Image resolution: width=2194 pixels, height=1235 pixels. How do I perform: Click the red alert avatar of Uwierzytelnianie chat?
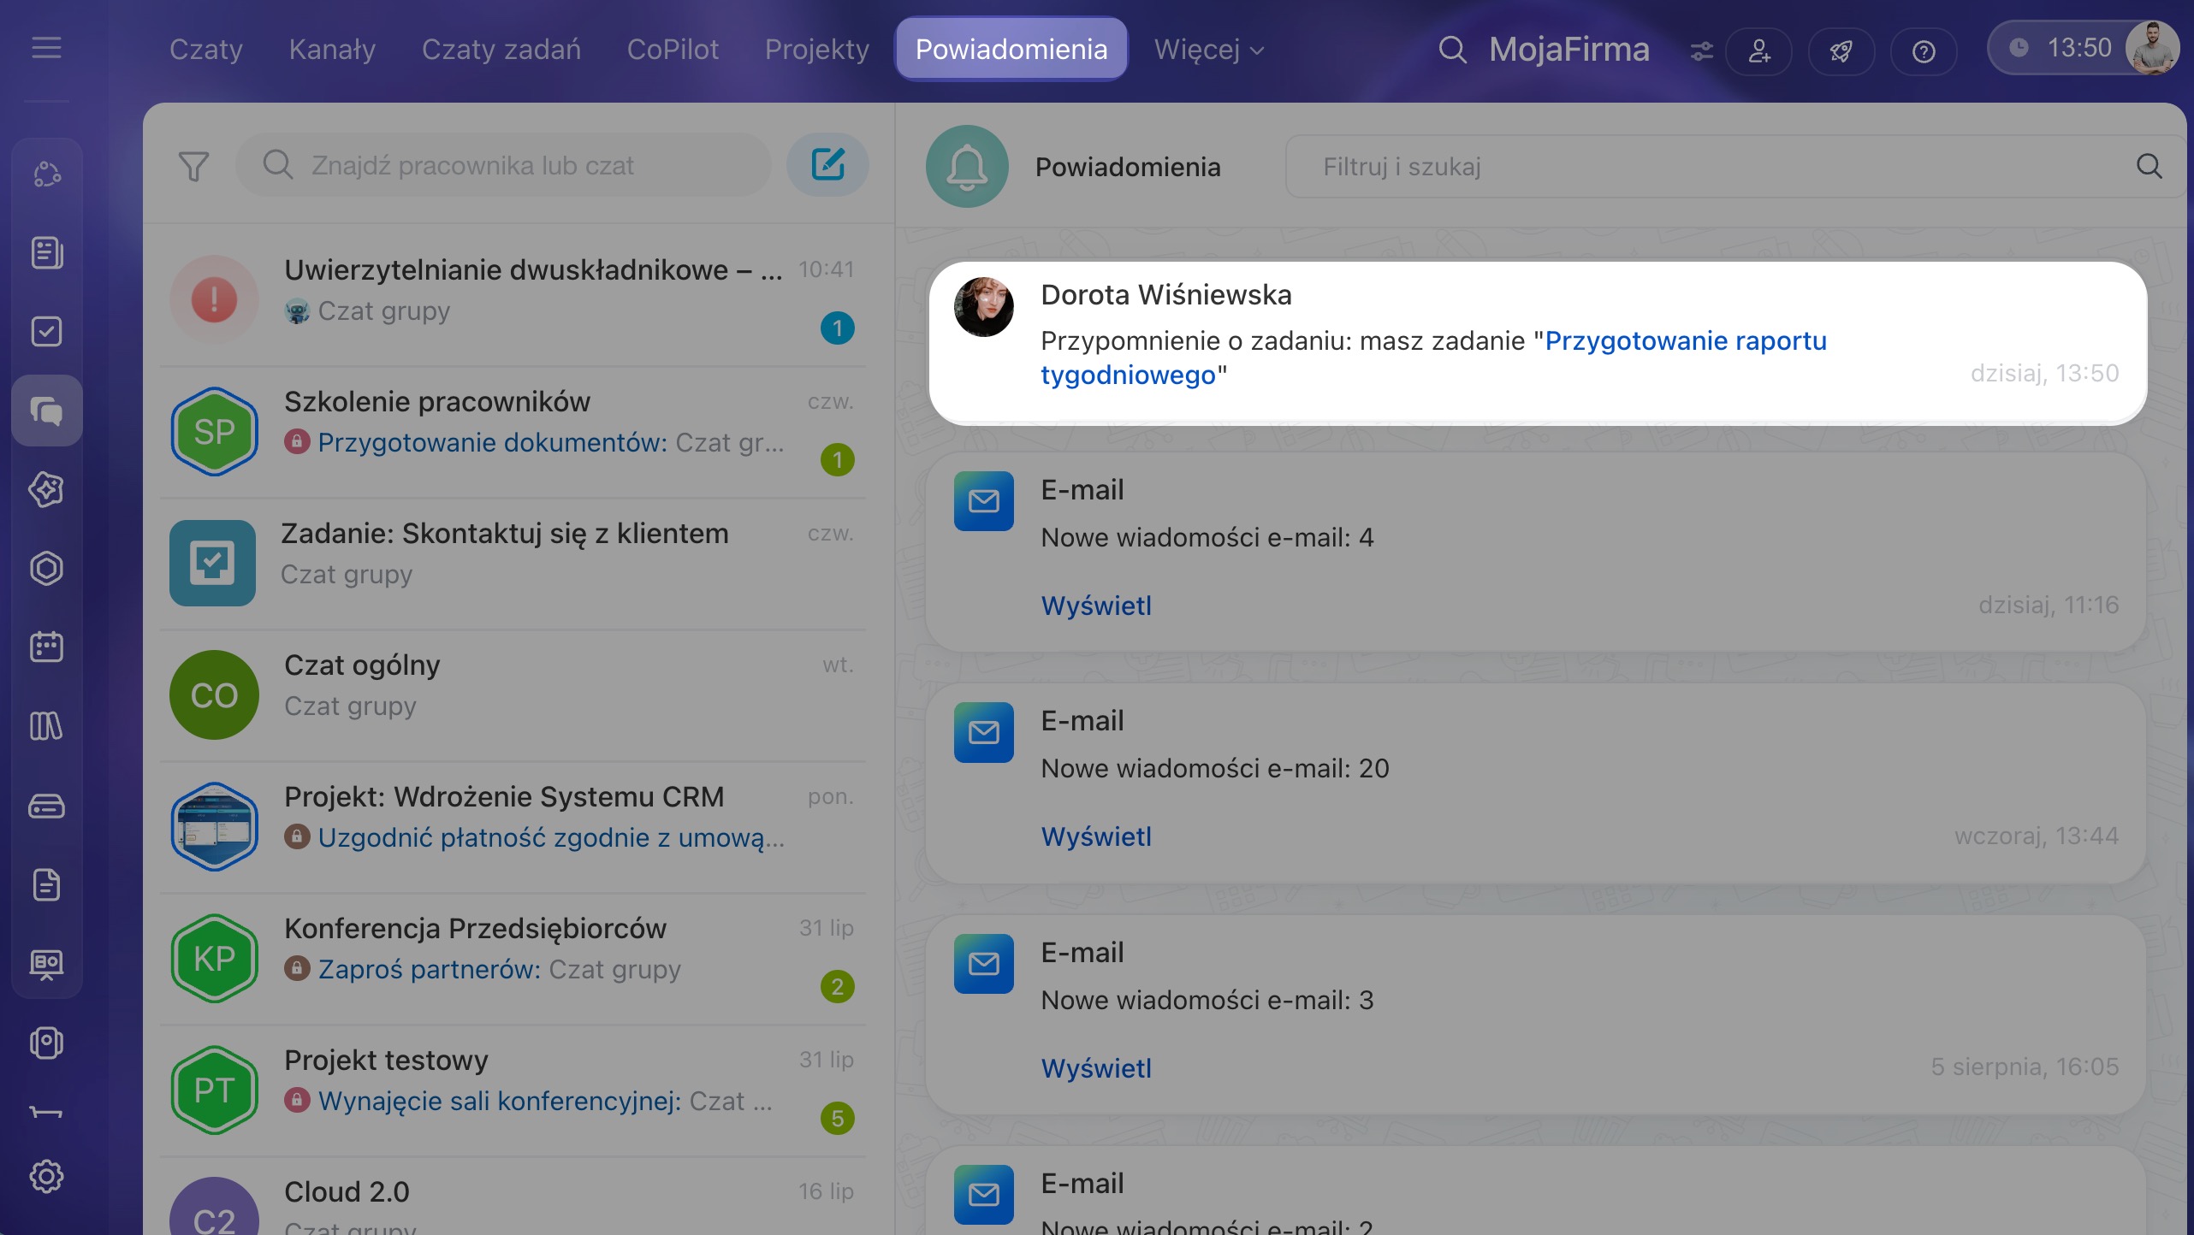[214, 299]
